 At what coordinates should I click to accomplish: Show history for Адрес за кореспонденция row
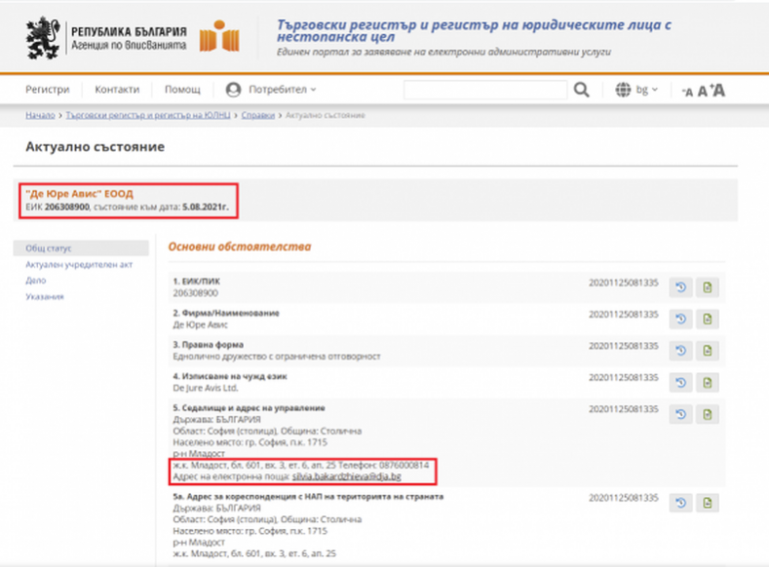point(680,502)
